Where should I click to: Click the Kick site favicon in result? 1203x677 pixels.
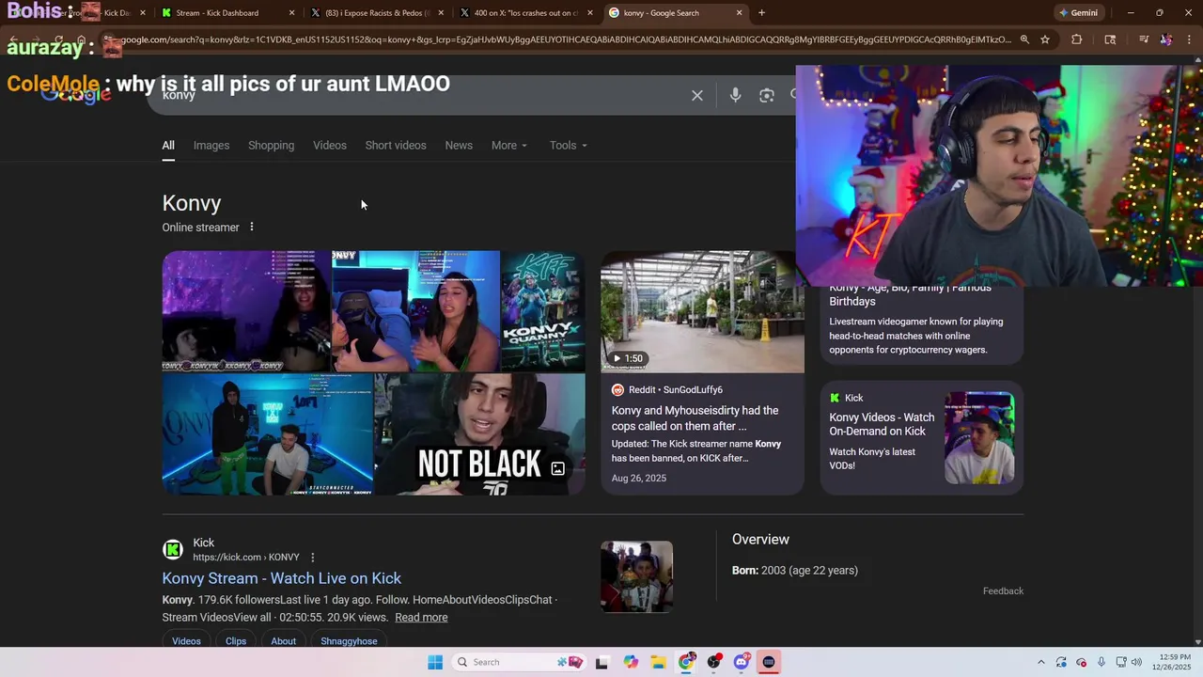click(173, 550)
